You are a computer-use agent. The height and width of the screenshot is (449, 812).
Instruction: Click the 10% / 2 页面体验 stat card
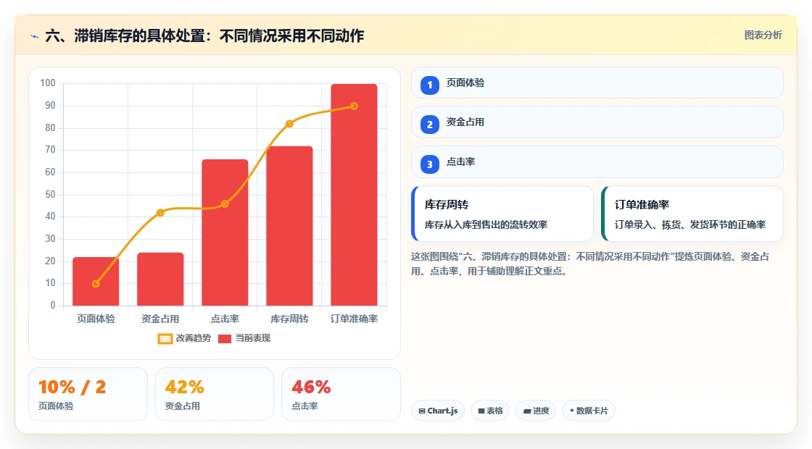coord(88,394)
